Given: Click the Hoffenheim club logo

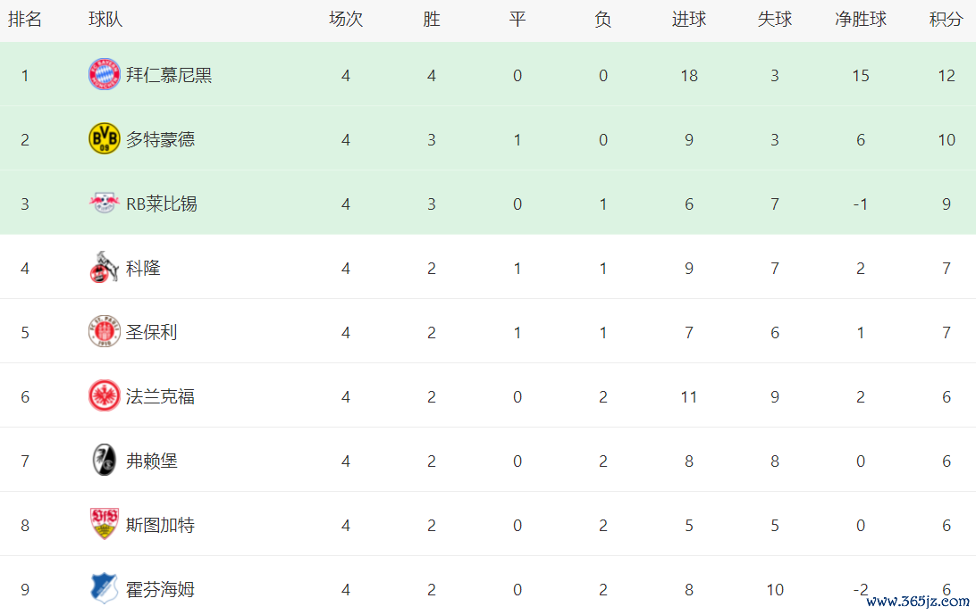Looking at the screenshot, I should click(104, 589).
